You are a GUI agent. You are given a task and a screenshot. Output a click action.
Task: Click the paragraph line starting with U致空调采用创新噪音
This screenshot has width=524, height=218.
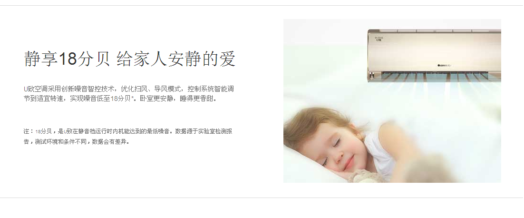pos(129,89)
